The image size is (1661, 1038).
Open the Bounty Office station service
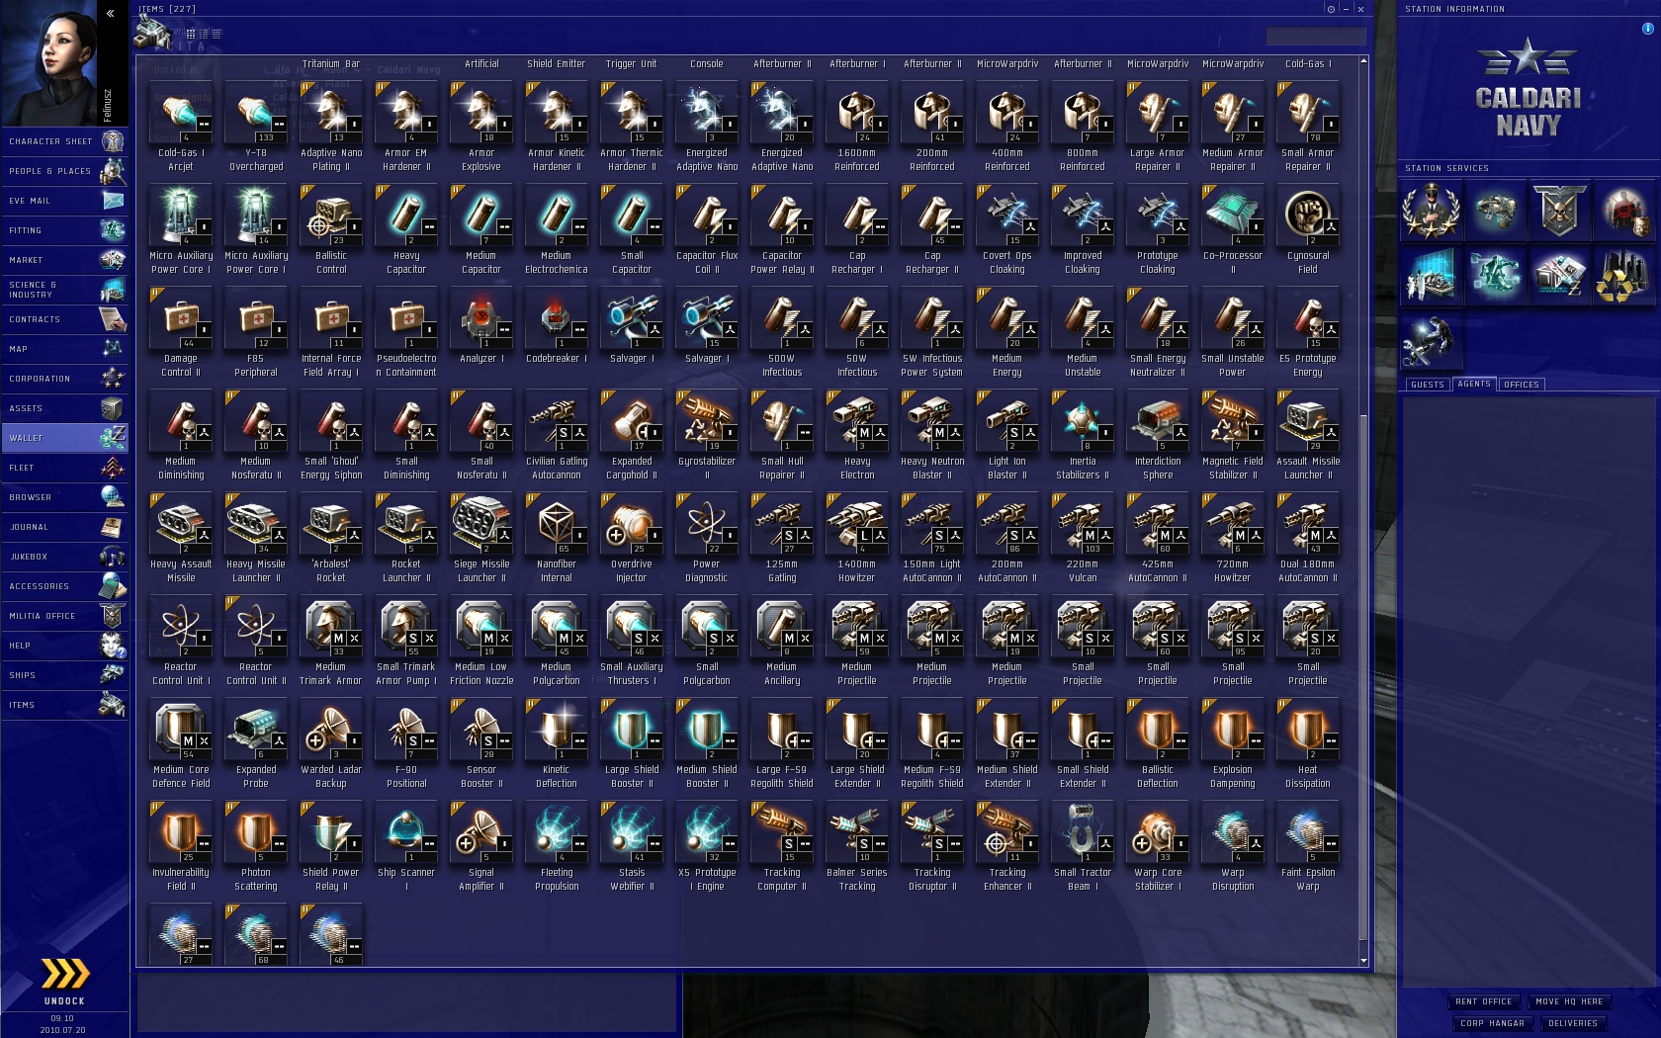(1623, 211)
